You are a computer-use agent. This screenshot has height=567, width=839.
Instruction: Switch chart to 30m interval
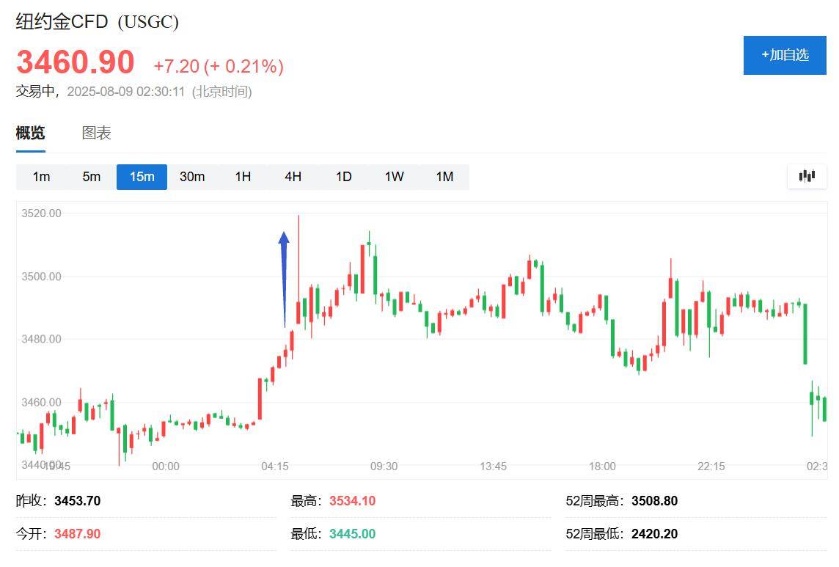coord(192,177)
